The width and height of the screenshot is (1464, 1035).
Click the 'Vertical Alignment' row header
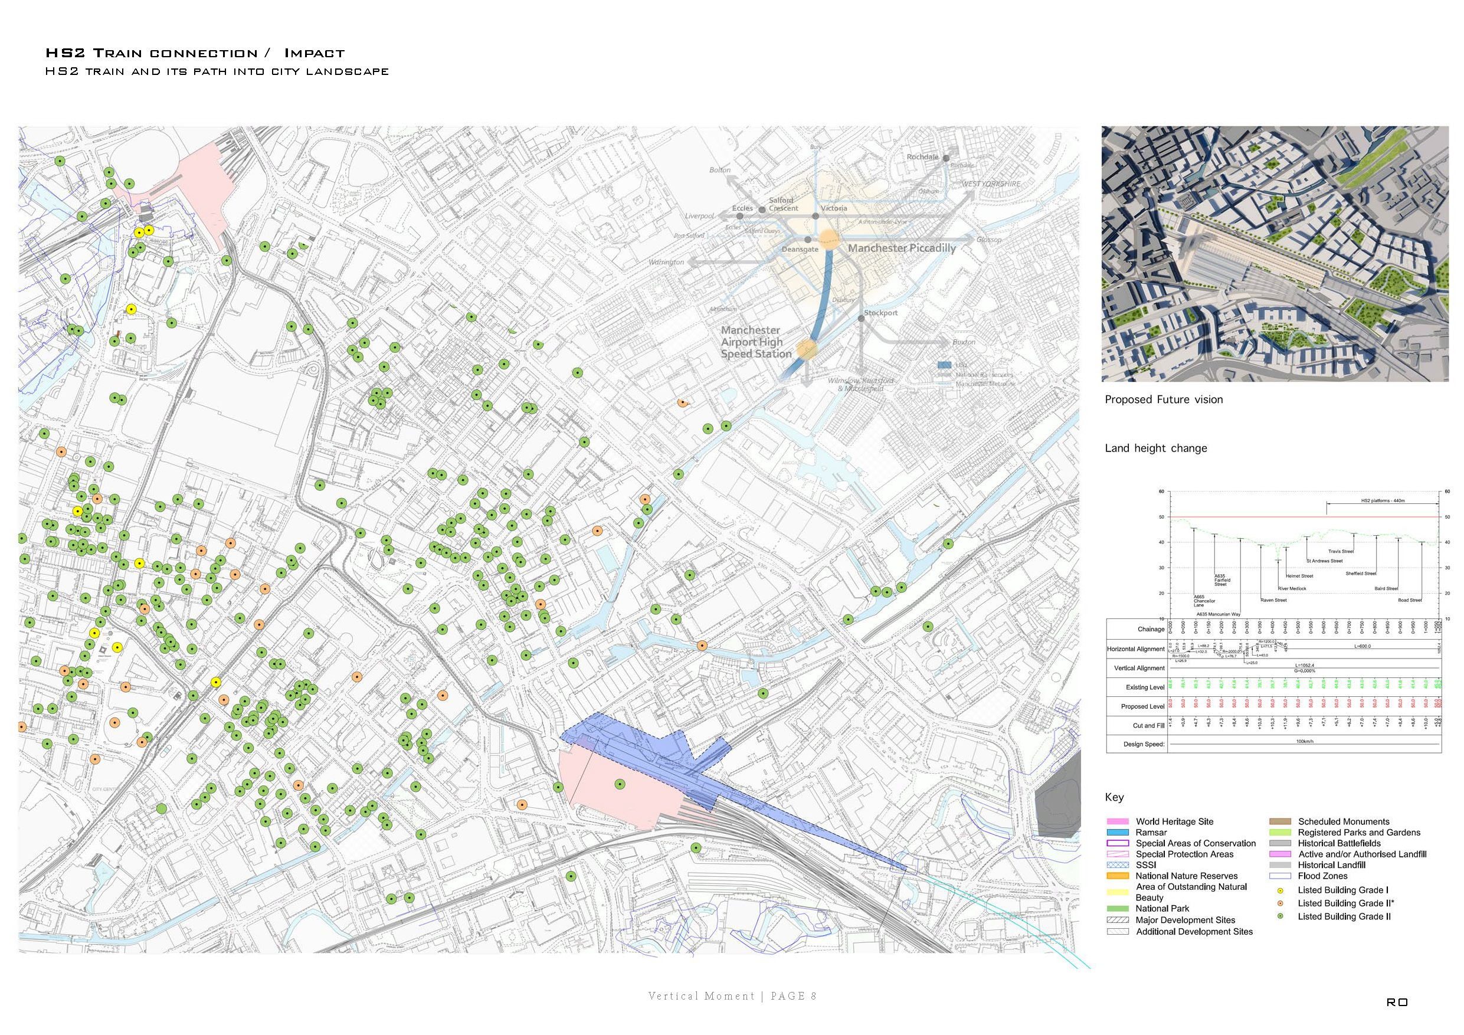(x=1139, y=669)
